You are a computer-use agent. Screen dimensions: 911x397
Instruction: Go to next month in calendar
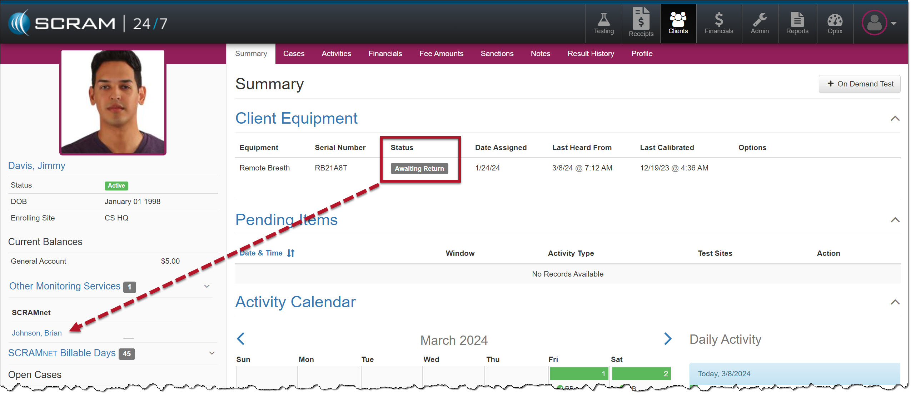(667, 338)
